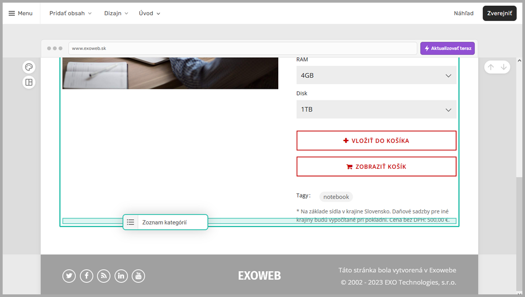
Task: Click the notebook tag
Action: (x=336, y=197)
